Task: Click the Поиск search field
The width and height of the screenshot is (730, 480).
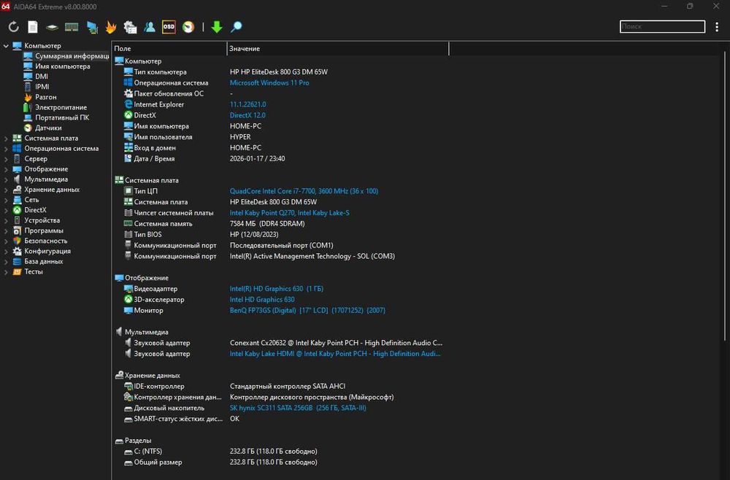Action: click(x=662, y=26)
